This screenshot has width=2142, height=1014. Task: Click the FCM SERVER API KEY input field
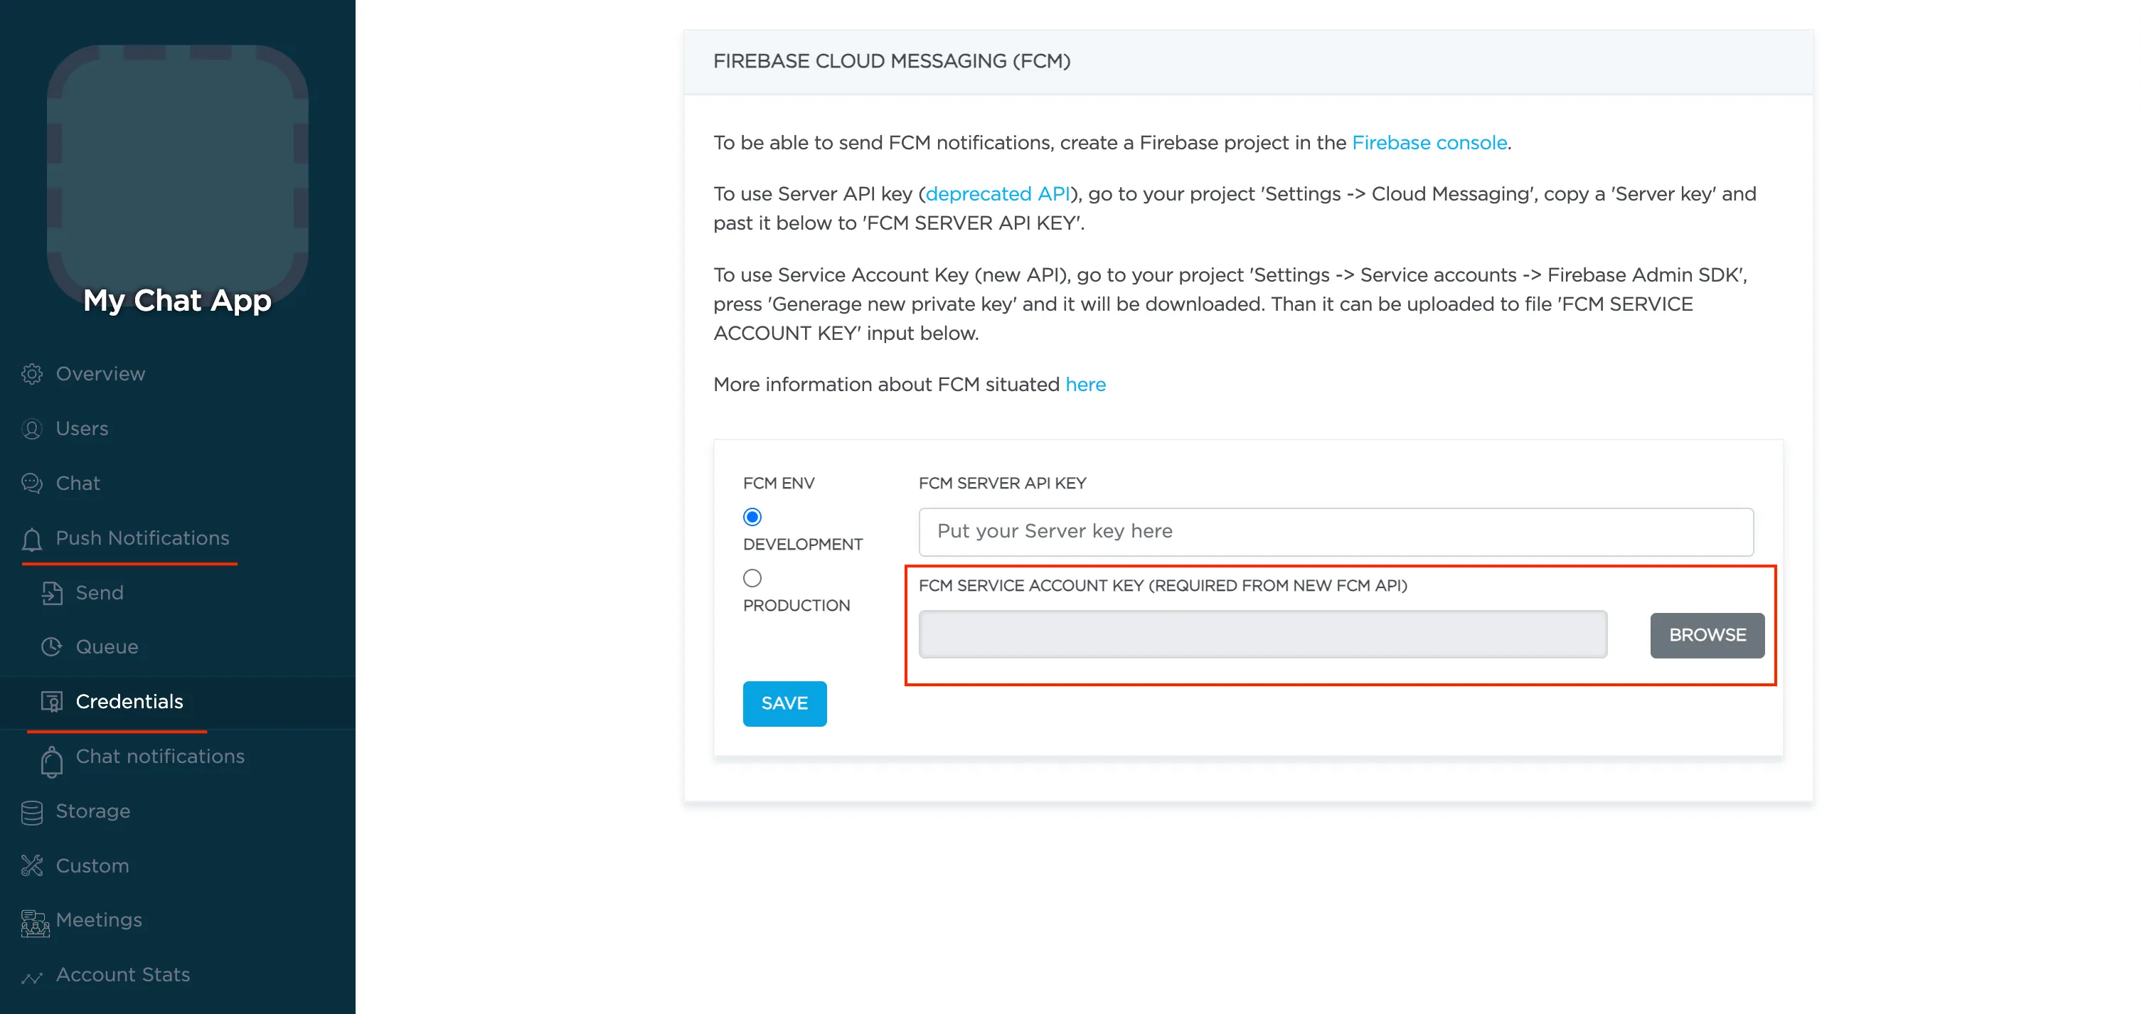click(x=1336, y=530)
